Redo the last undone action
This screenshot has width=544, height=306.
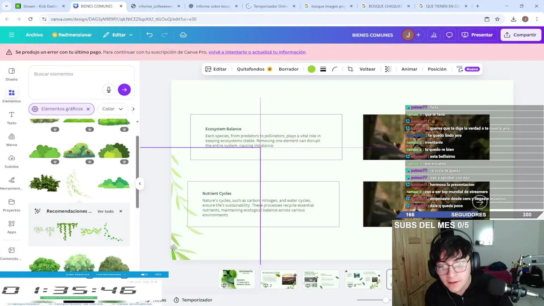[x=164, y=35]
